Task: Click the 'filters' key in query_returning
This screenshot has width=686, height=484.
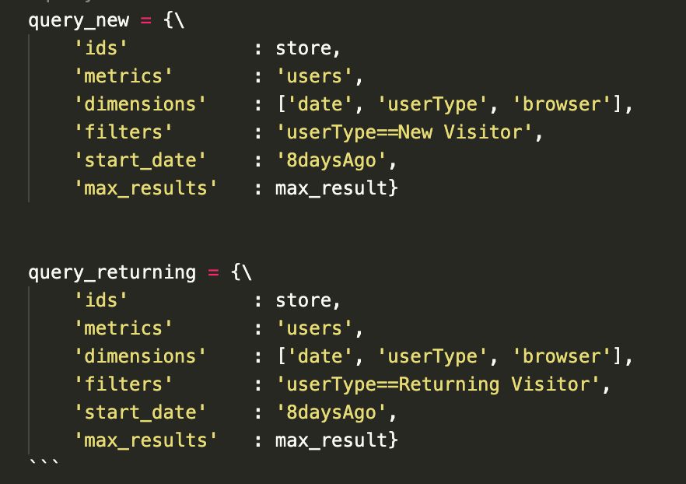Action: tap(123, 384)
